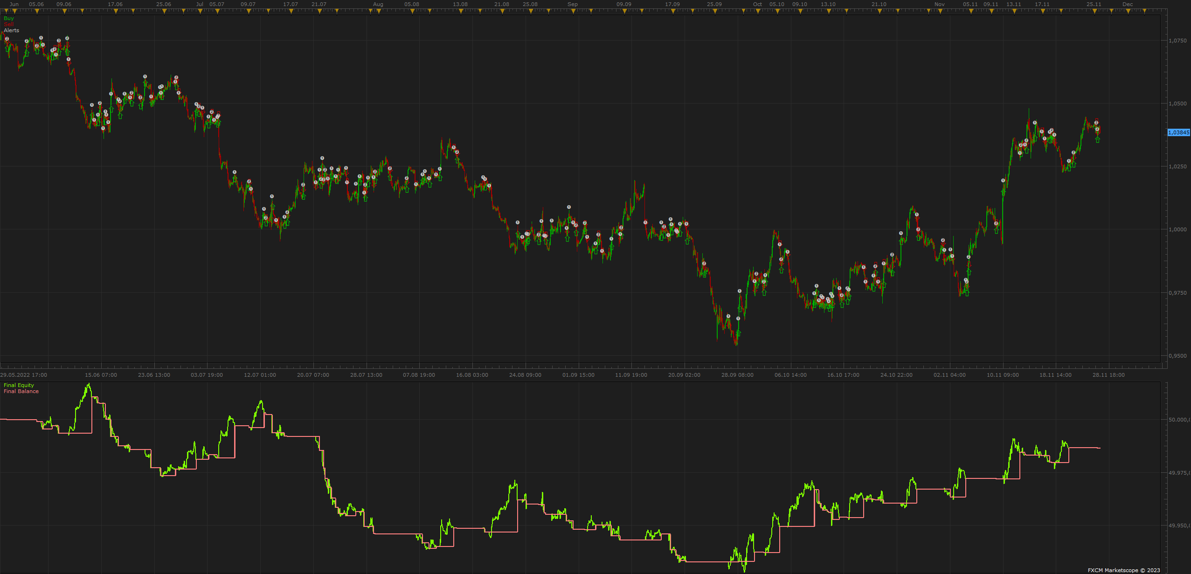This screenshot has height=574, width=1191.
Task: Click the '16.10 17:00' date label
Action: (x=843, y=375)
